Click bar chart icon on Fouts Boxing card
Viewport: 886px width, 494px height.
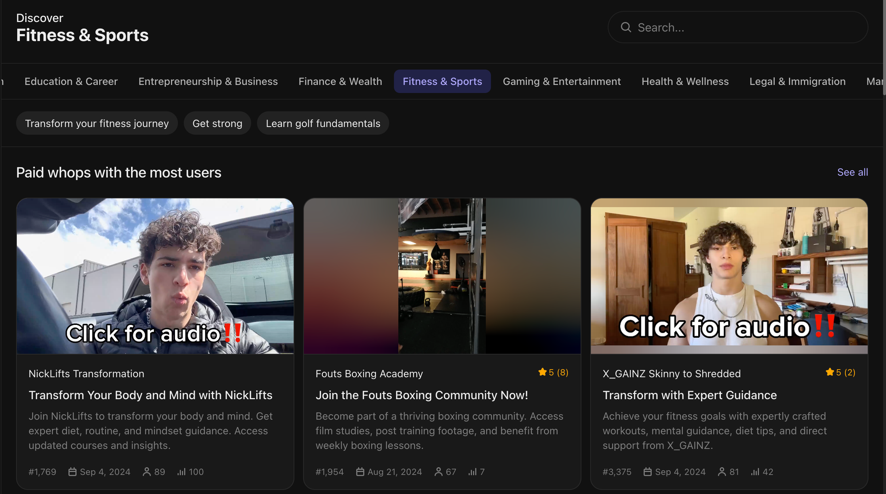472,472
